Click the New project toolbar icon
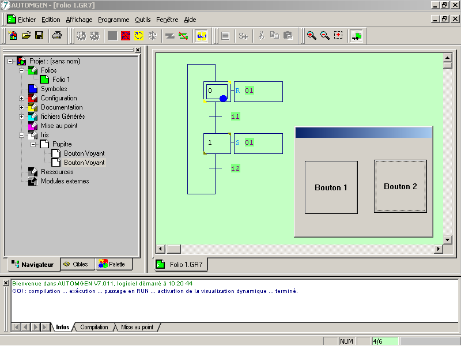This screenshot has height=346, width=461. (13, 36)
